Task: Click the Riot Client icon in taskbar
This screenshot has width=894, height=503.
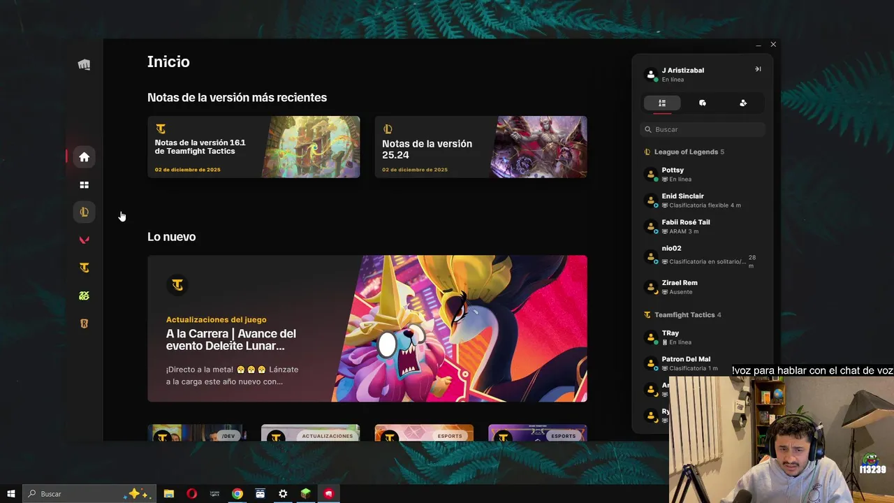Action: click(x=328, y=493)
